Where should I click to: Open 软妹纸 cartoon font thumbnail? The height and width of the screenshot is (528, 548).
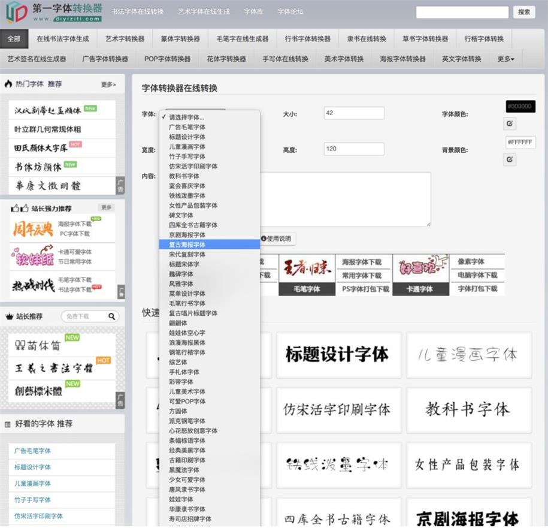(33, 257)
